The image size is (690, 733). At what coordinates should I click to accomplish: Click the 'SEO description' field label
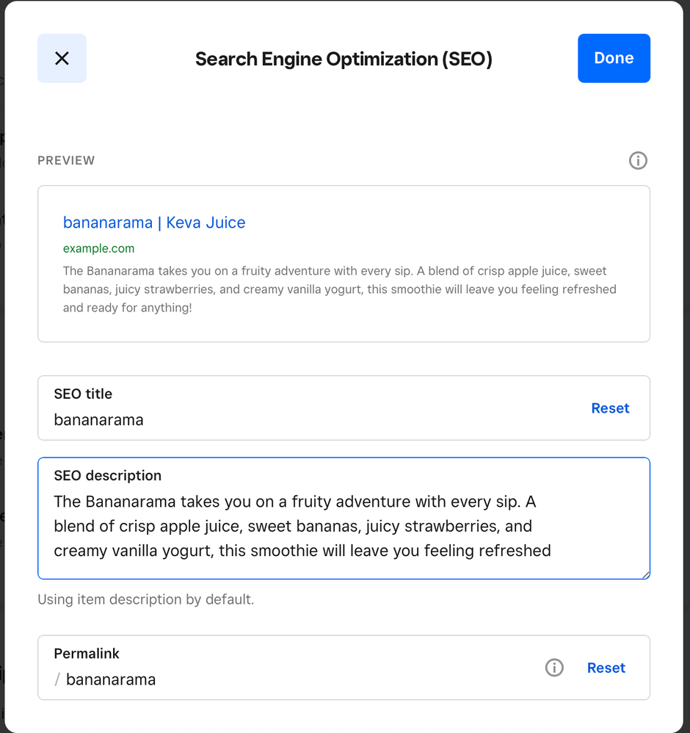tap(107, 475)
